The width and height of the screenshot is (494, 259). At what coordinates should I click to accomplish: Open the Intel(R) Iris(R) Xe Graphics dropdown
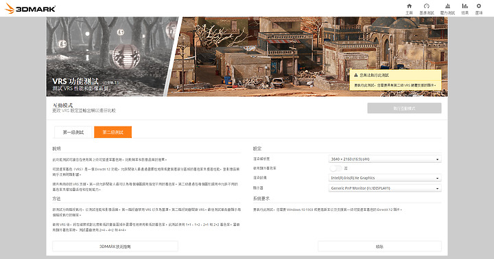(385, 178)
